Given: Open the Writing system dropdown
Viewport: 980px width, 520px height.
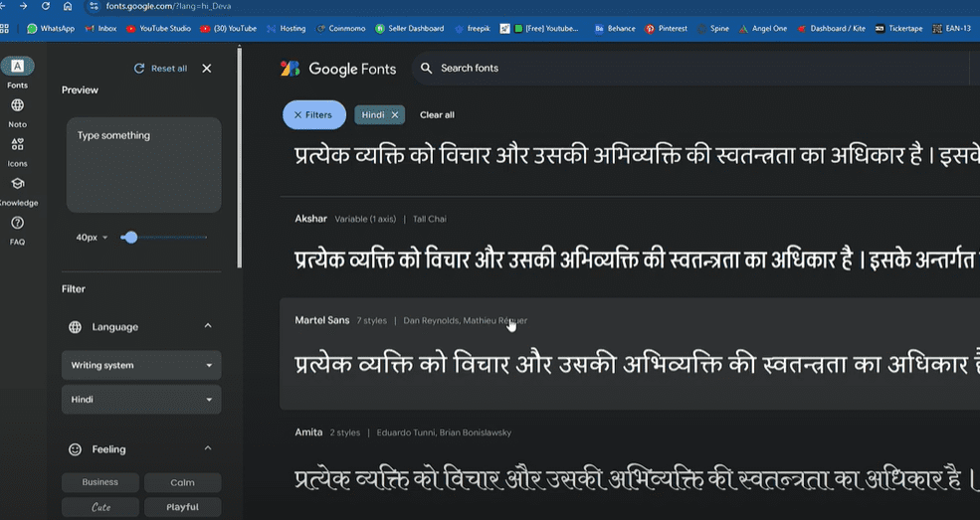Looking at the screenshot, I should (x=141, y=365).
